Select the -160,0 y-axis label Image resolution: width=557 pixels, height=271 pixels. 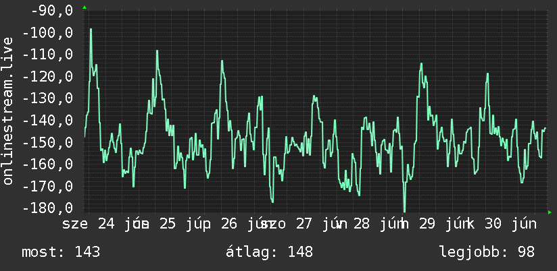[48, 164]
